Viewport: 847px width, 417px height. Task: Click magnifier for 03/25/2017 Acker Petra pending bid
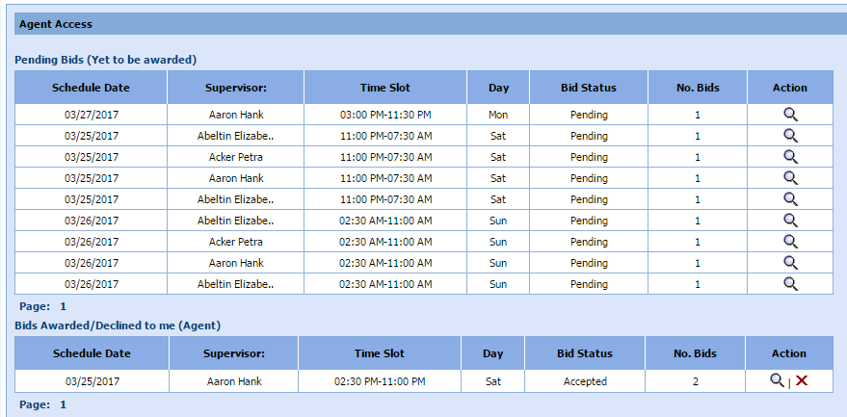click(x=790, y=156)
